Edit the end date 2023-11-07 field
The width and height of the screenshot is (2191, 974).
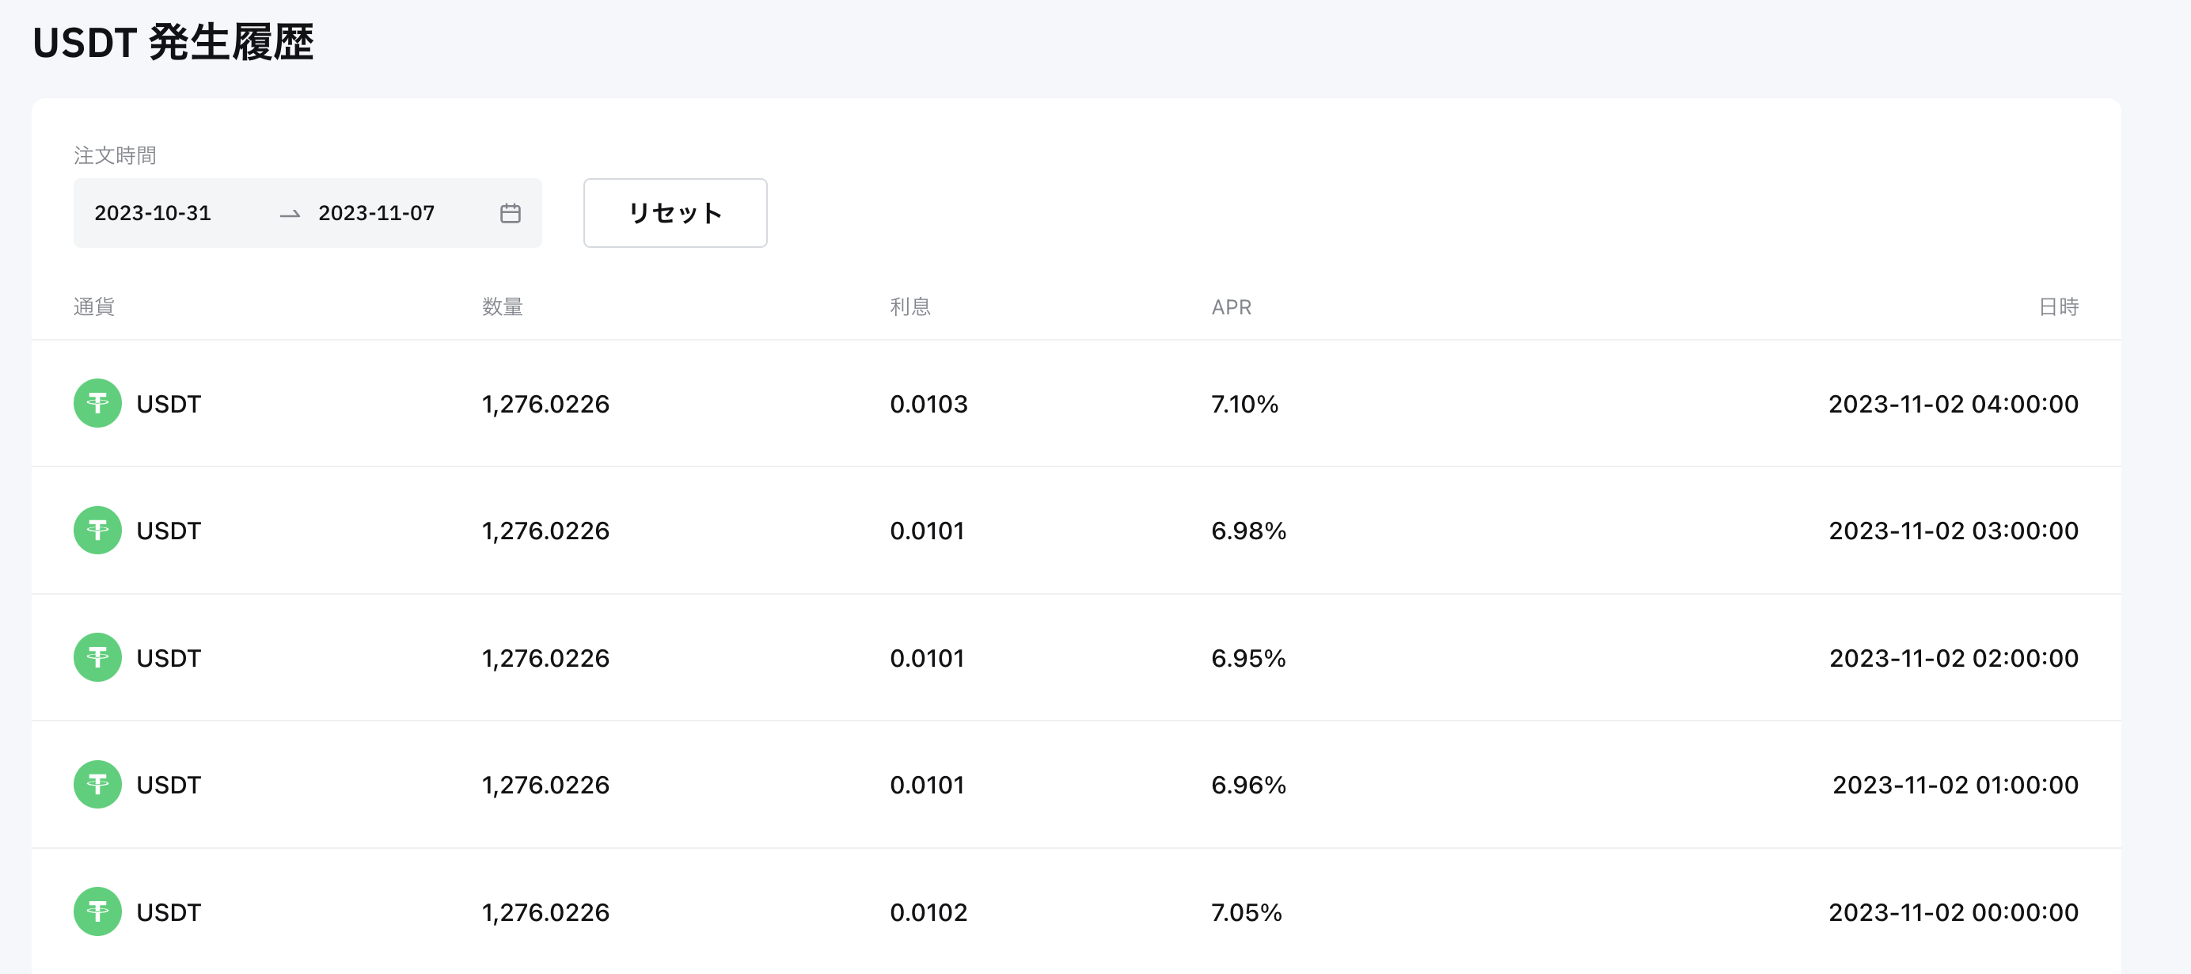[x=377, y=214]
